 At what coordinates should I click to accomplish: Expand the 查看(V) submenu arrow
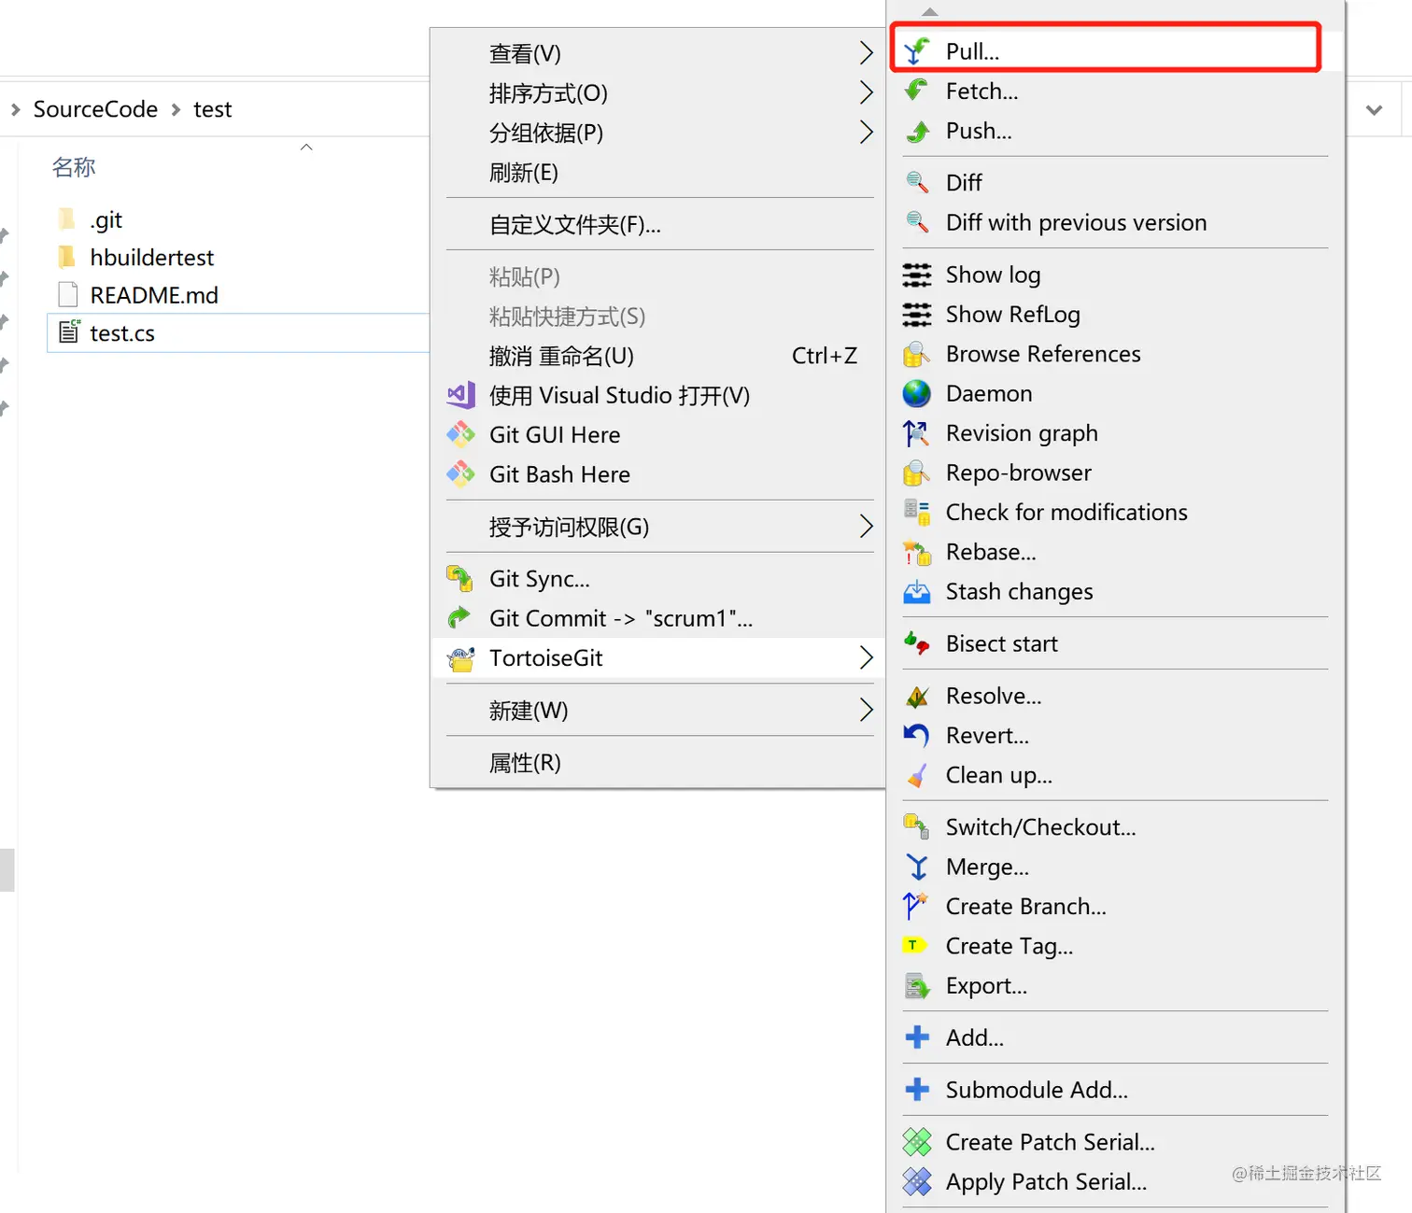point(866,53)
